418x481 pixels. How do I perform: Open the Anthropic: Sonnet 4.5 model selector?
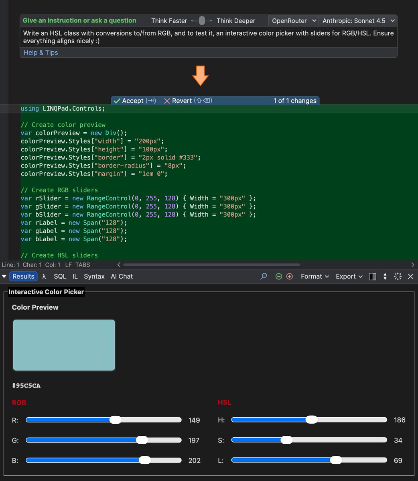pyautogui.click(x=357, y=20)
